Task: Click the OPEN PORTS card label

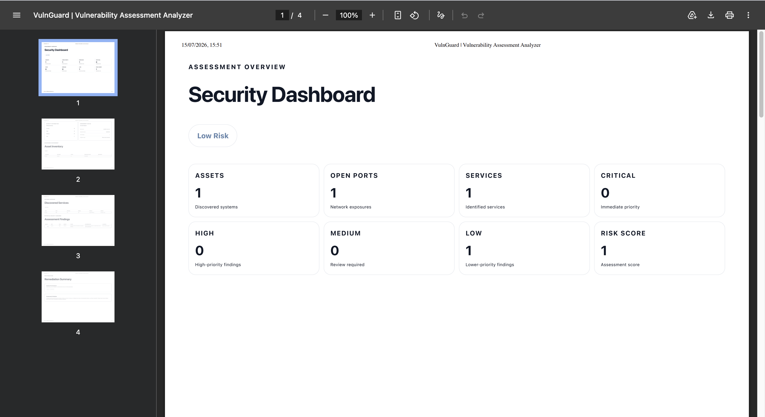Action: pos(354,175)
